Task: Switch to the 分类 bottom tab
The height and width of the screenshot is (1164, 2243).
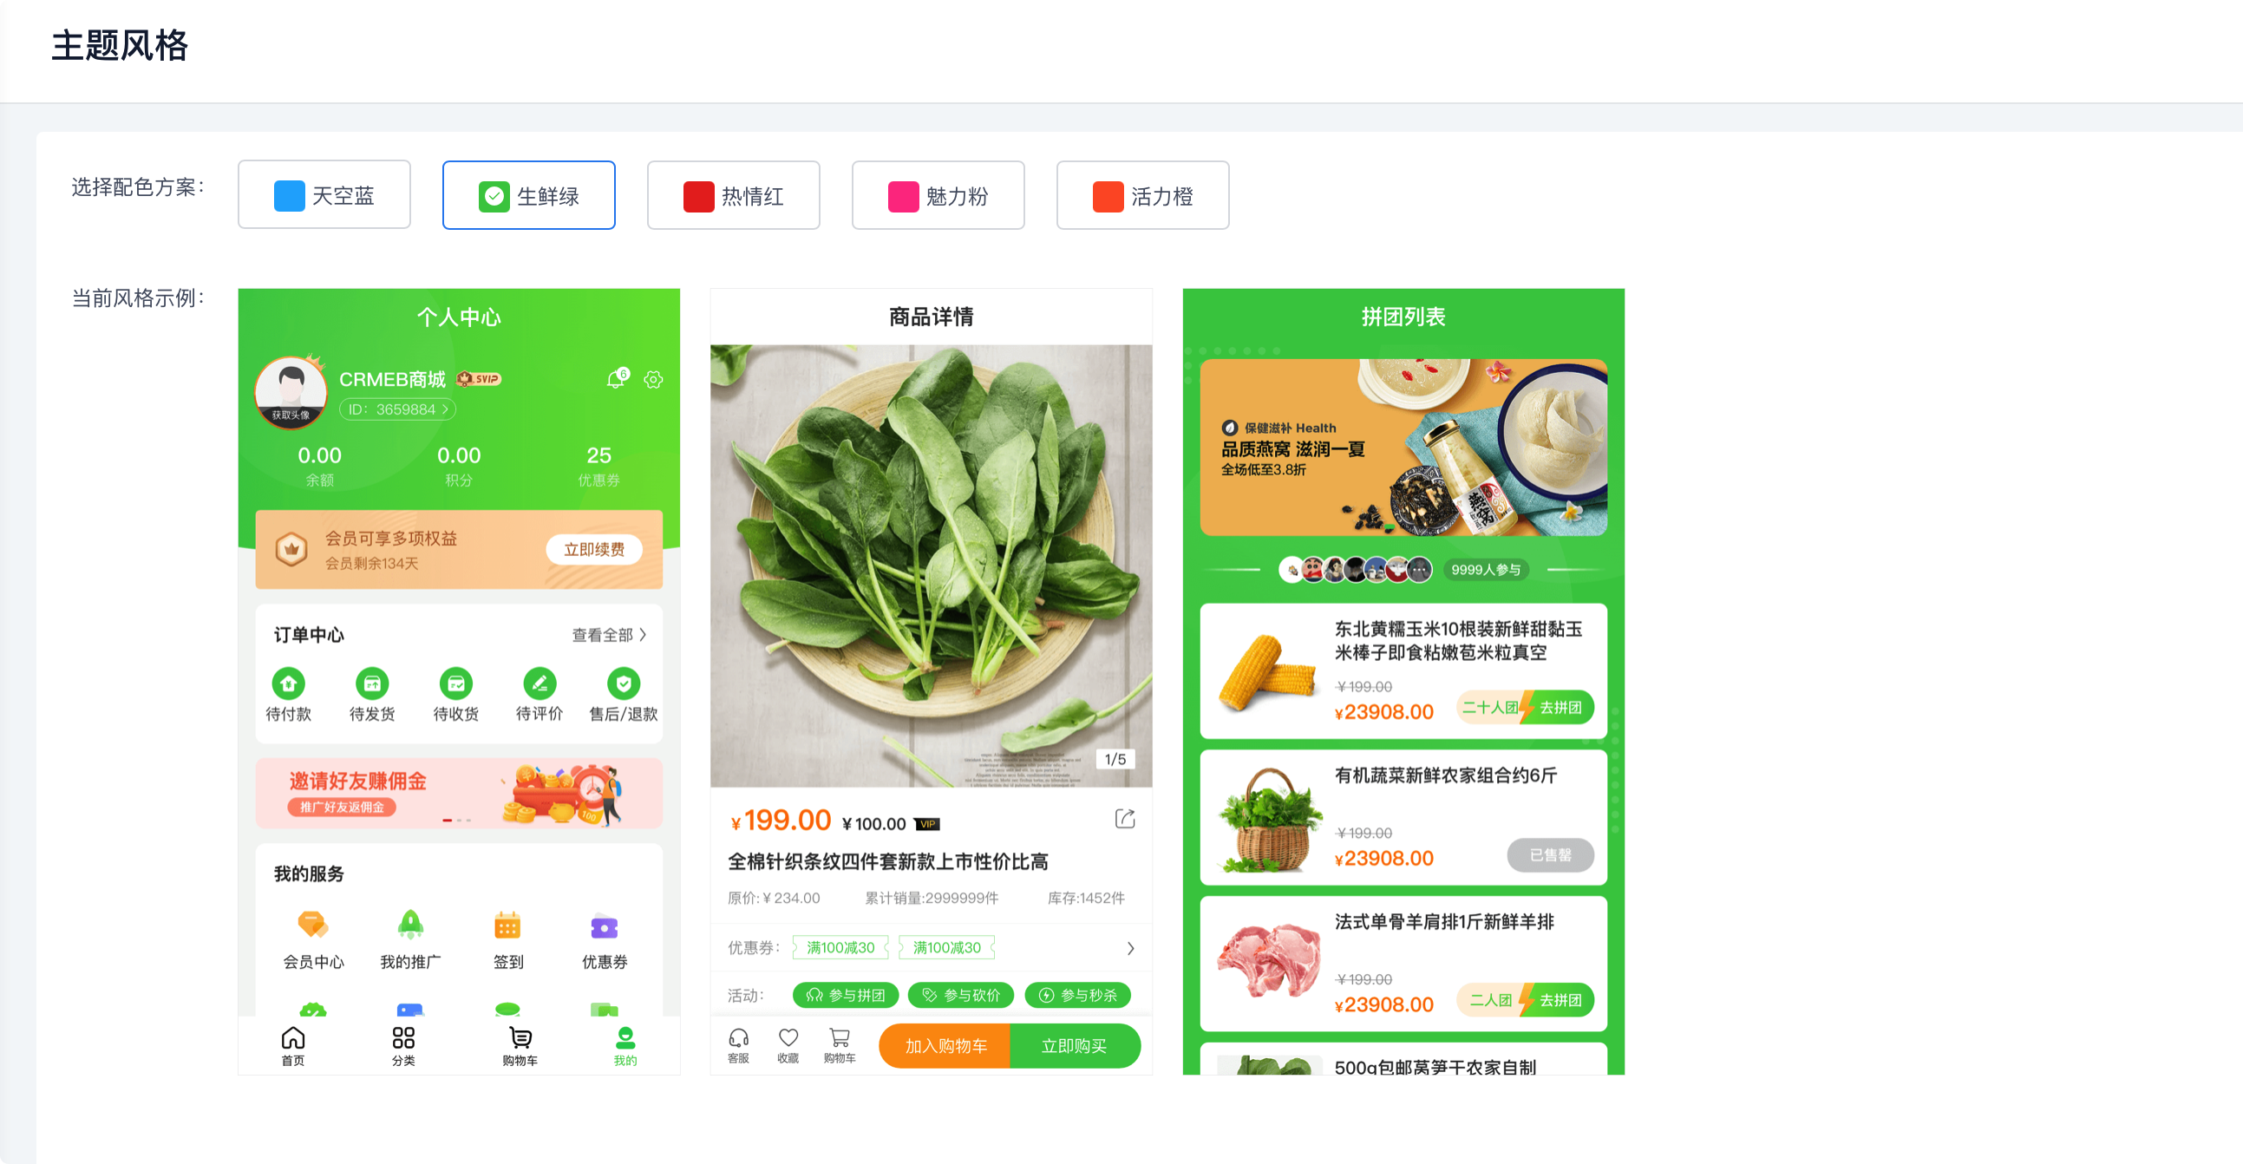Action: click(x=403, y=1044)
